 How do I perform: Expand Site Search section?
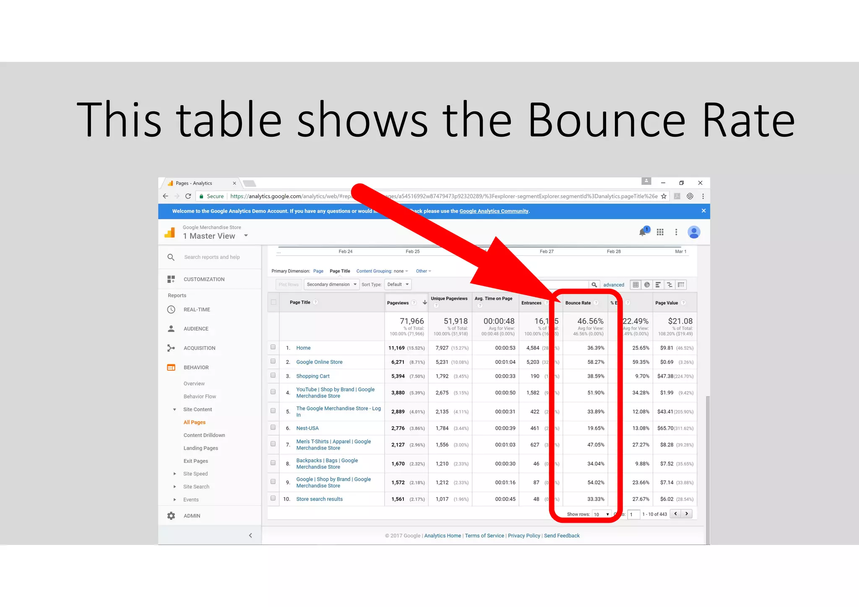(174, 487)
